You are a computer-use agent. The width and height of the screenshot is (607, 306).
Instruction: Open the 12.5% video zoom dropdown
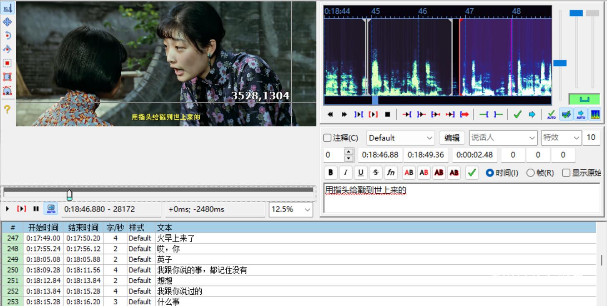[x=291, y=209]
